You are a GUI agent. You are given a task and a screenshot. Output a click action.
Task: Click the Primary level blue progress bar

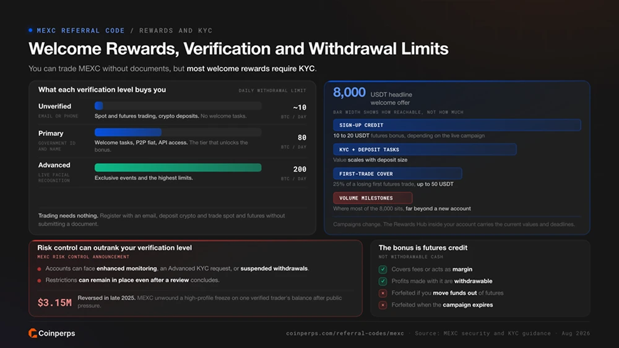128,132
